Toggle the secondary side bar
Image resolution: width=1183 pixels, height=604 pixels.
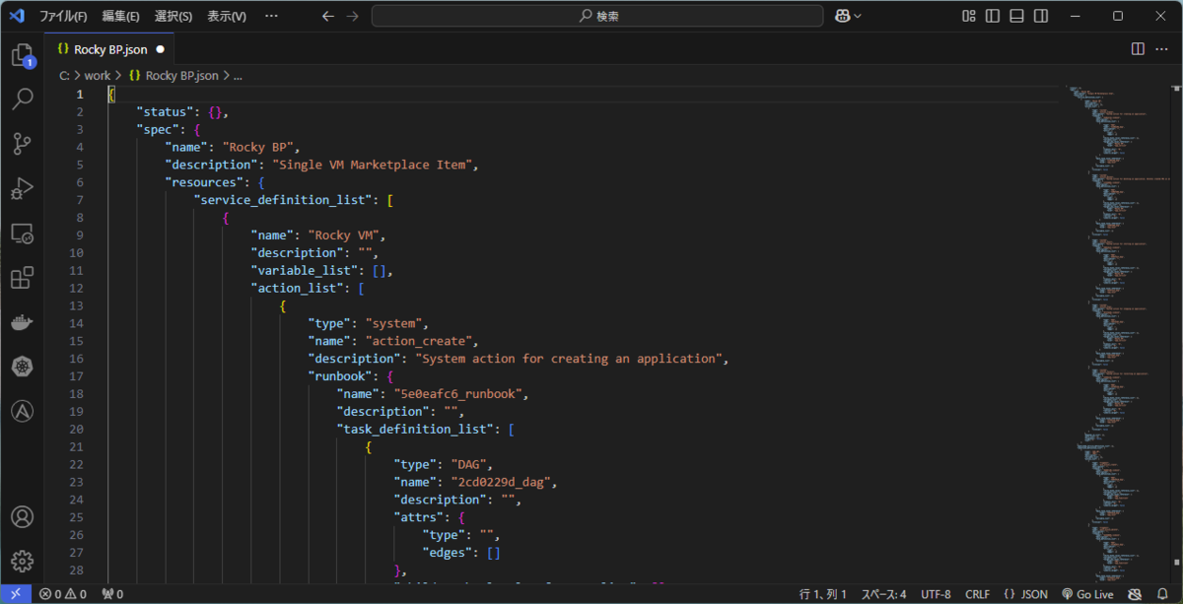click(1040, 16)
